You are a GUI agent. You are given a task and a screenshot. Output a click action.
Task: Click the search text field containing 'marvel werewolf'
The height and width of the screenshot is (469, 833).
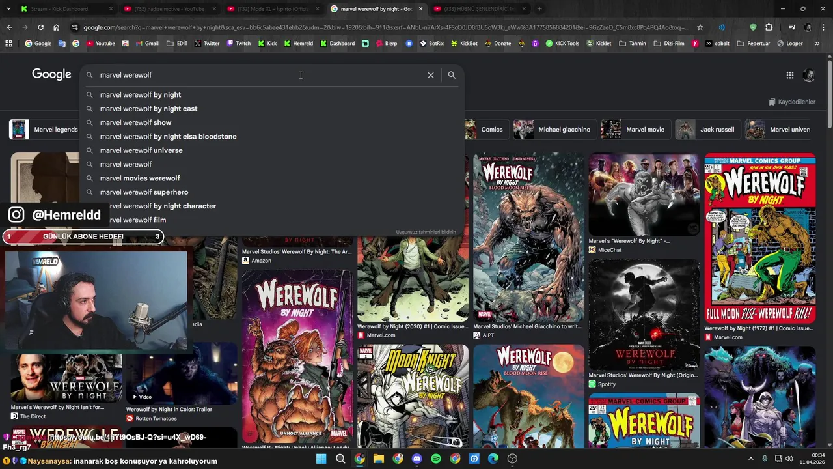pyautogui.click(x=260, y=75)
